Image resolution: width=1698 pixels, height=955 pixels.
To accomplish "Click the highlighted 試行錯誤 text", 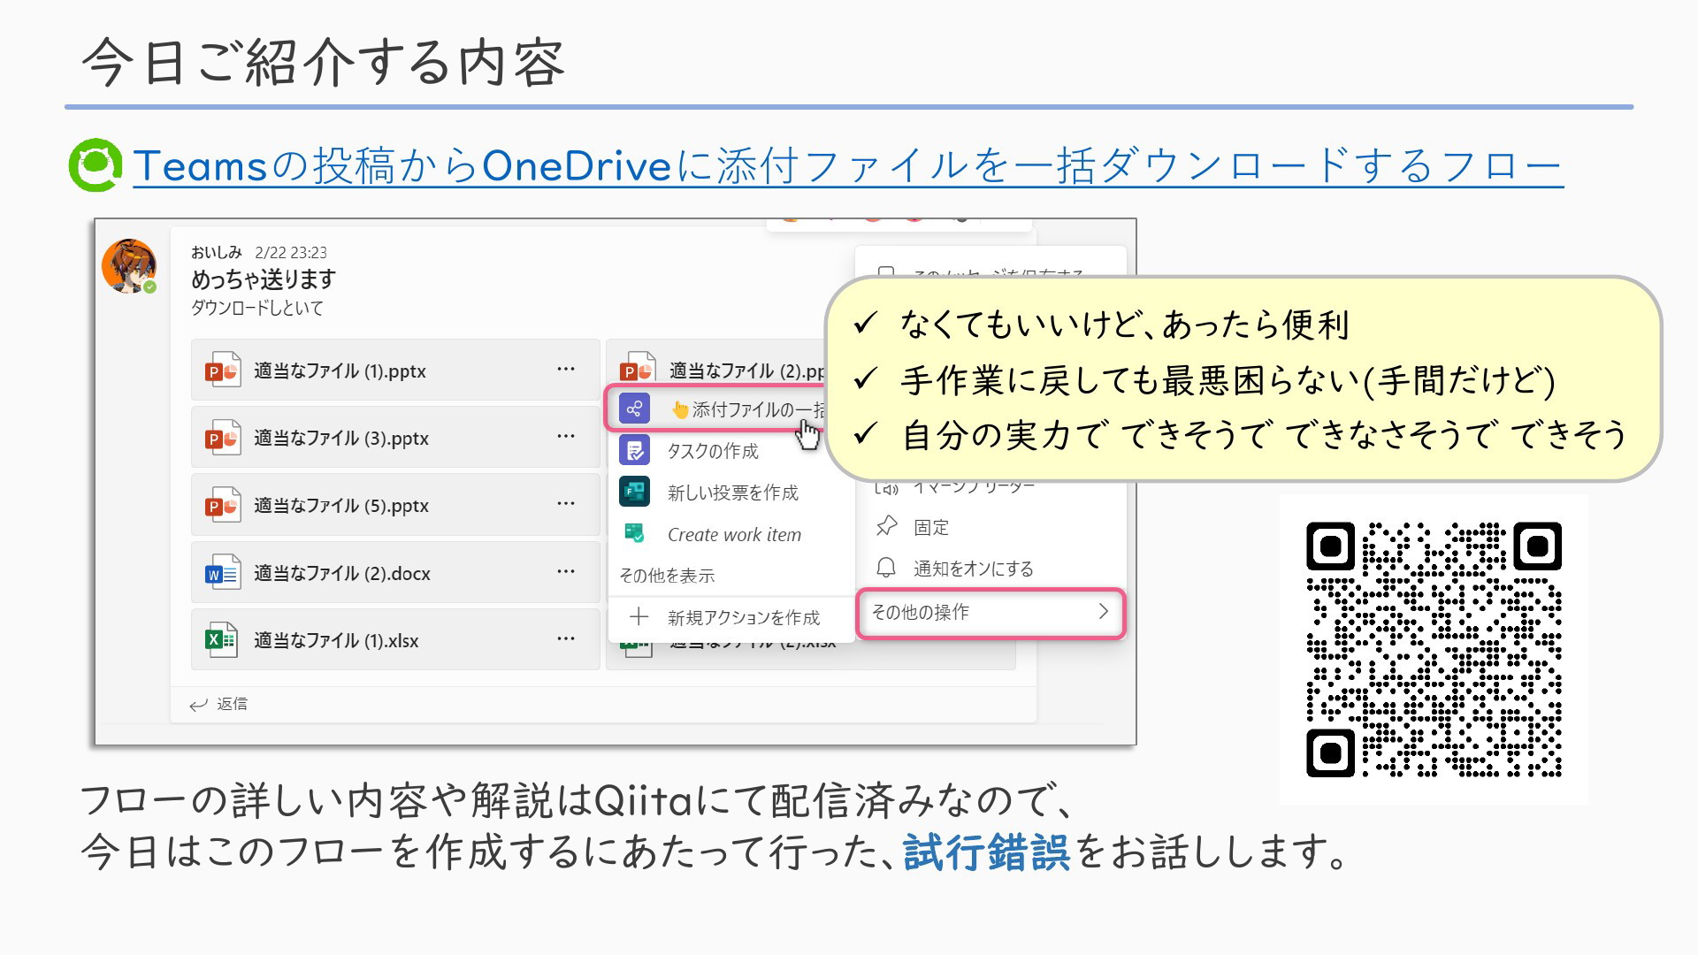I will coord(987,852).
